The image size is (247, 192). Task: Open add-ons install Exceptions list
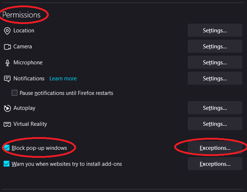[x=215, y=164]
